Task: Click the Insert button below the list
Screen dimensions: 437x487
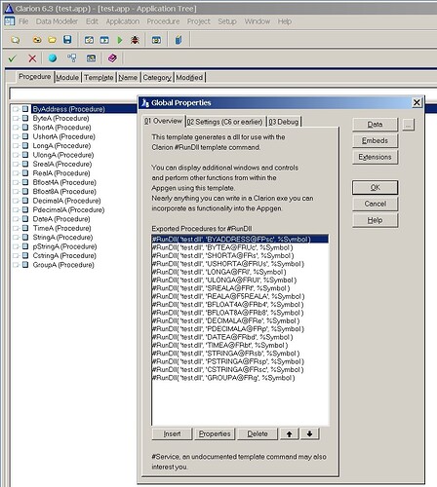Action: click(172, 434)
